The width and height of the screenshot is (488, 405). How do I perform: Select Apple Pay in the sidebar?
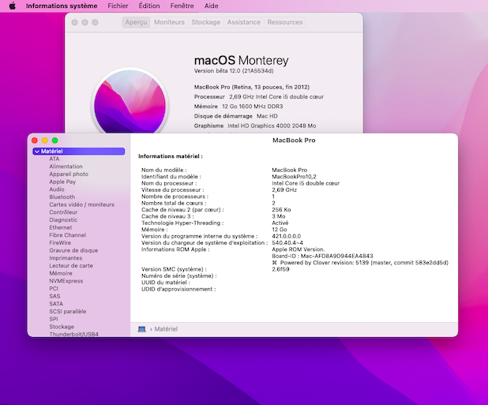point(62,182)
